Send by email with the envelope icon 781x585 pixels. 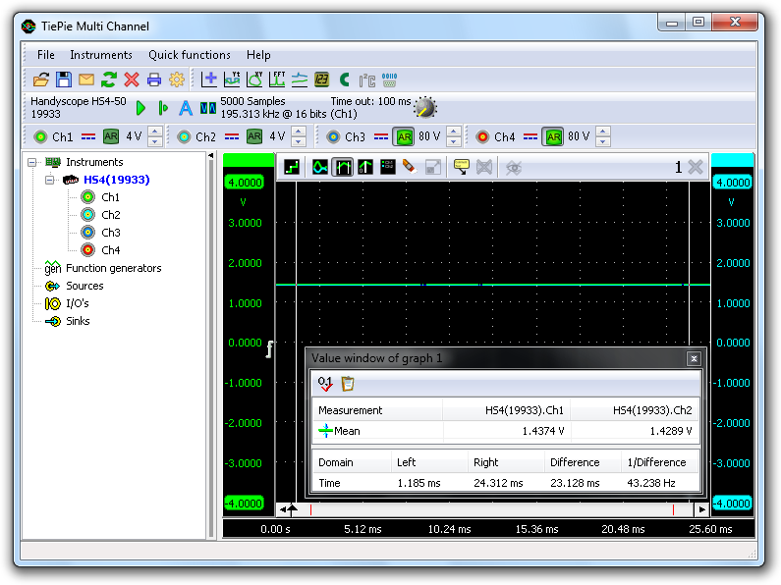pos(86,80)
